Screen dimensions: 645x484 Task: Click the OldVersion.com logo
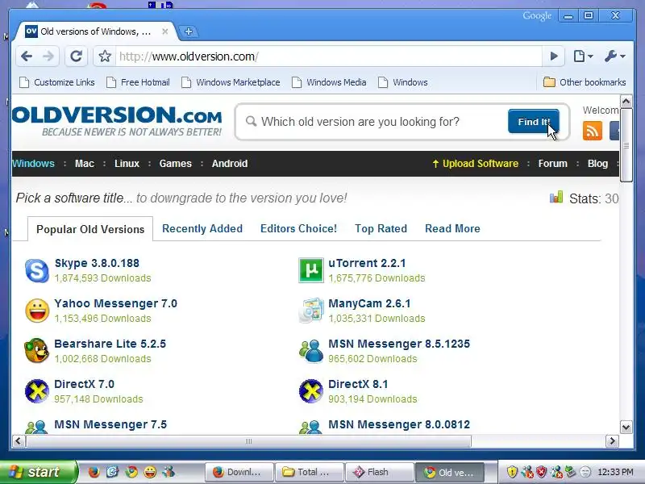click(x=117, y=121)
